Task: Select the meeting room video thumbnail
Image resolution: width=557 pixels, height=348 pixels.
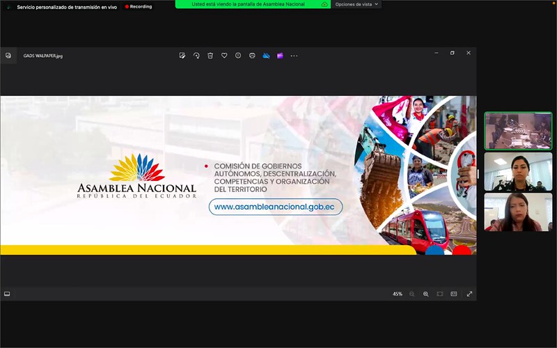Action: [x=518, y=131]
